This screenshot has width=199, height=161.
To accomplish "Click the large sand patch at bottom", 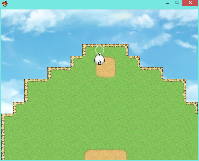I will tap(105, 154).
